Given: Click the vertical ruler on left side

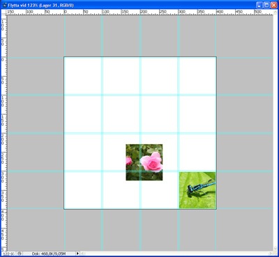Looking at the screenshot, I should (4, 133).
